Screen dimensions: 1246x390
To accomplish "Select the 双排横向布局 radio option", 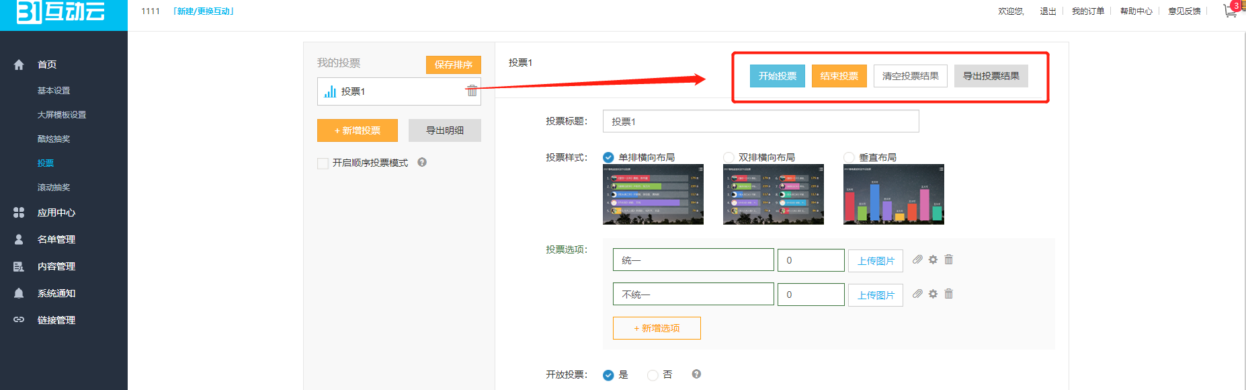I will tap(729, 157).
